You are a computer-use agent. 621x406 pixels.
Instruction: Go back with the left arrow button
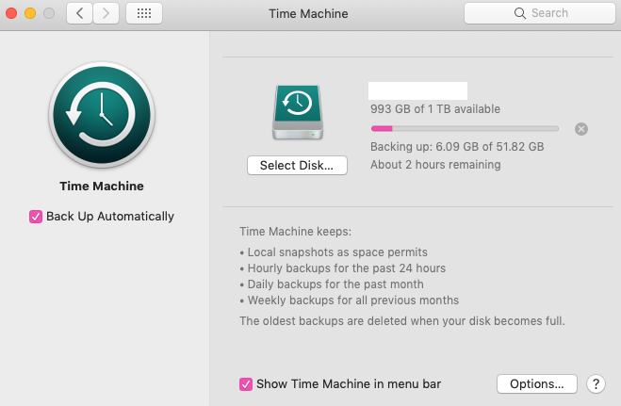tap(79, 13)
